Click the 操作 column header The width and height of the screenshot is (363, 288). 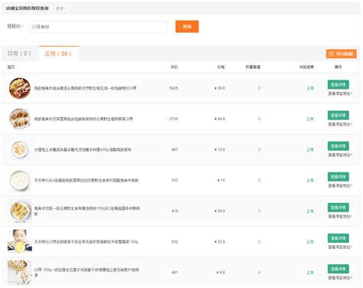pos(338,67)
